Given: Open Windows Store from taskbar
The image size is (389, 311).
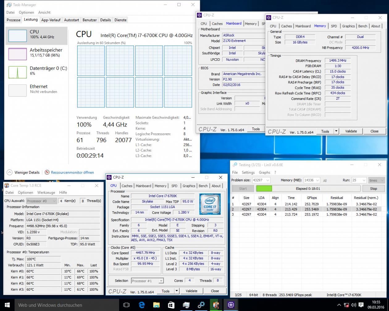Looking at the screenshot, I should (171, 305).
